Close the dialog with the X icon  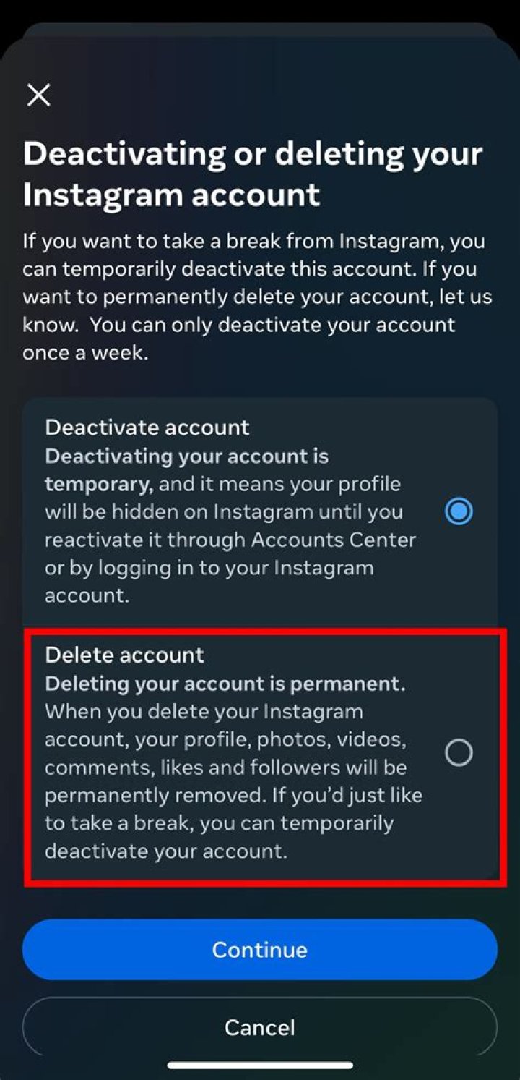(38, 94)
